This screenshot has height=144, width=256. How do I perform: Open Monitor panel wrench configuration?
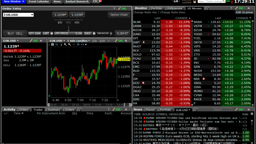click(x=236, y=8)
